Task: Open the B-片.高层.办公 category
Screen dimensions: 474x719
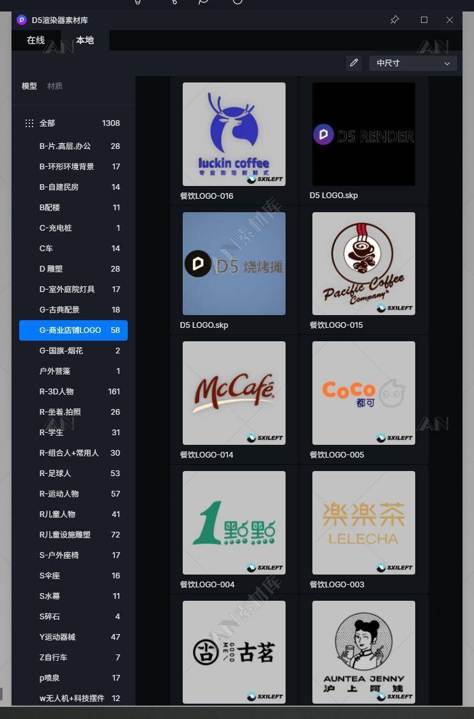Action: click(x=73, y=146)
